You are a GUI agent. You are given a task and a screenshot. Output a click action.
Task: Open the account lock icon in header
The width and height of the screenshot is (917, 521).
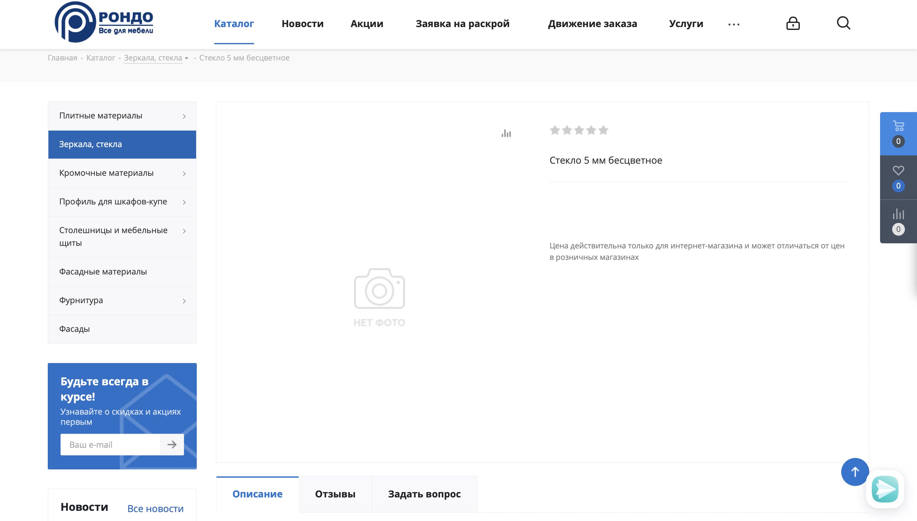click(x=793, y=24)
